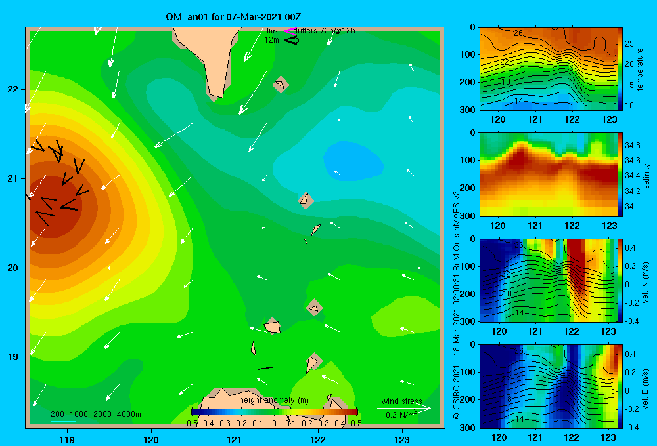Click the black 12m drifter arrow in legend
Image resolution: width=657 pixels, height=446 pixels.
(x=291, y=40)
